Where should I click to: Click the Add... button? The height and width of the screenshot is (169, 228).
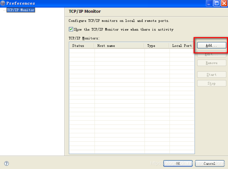click(x=211, y=45)
